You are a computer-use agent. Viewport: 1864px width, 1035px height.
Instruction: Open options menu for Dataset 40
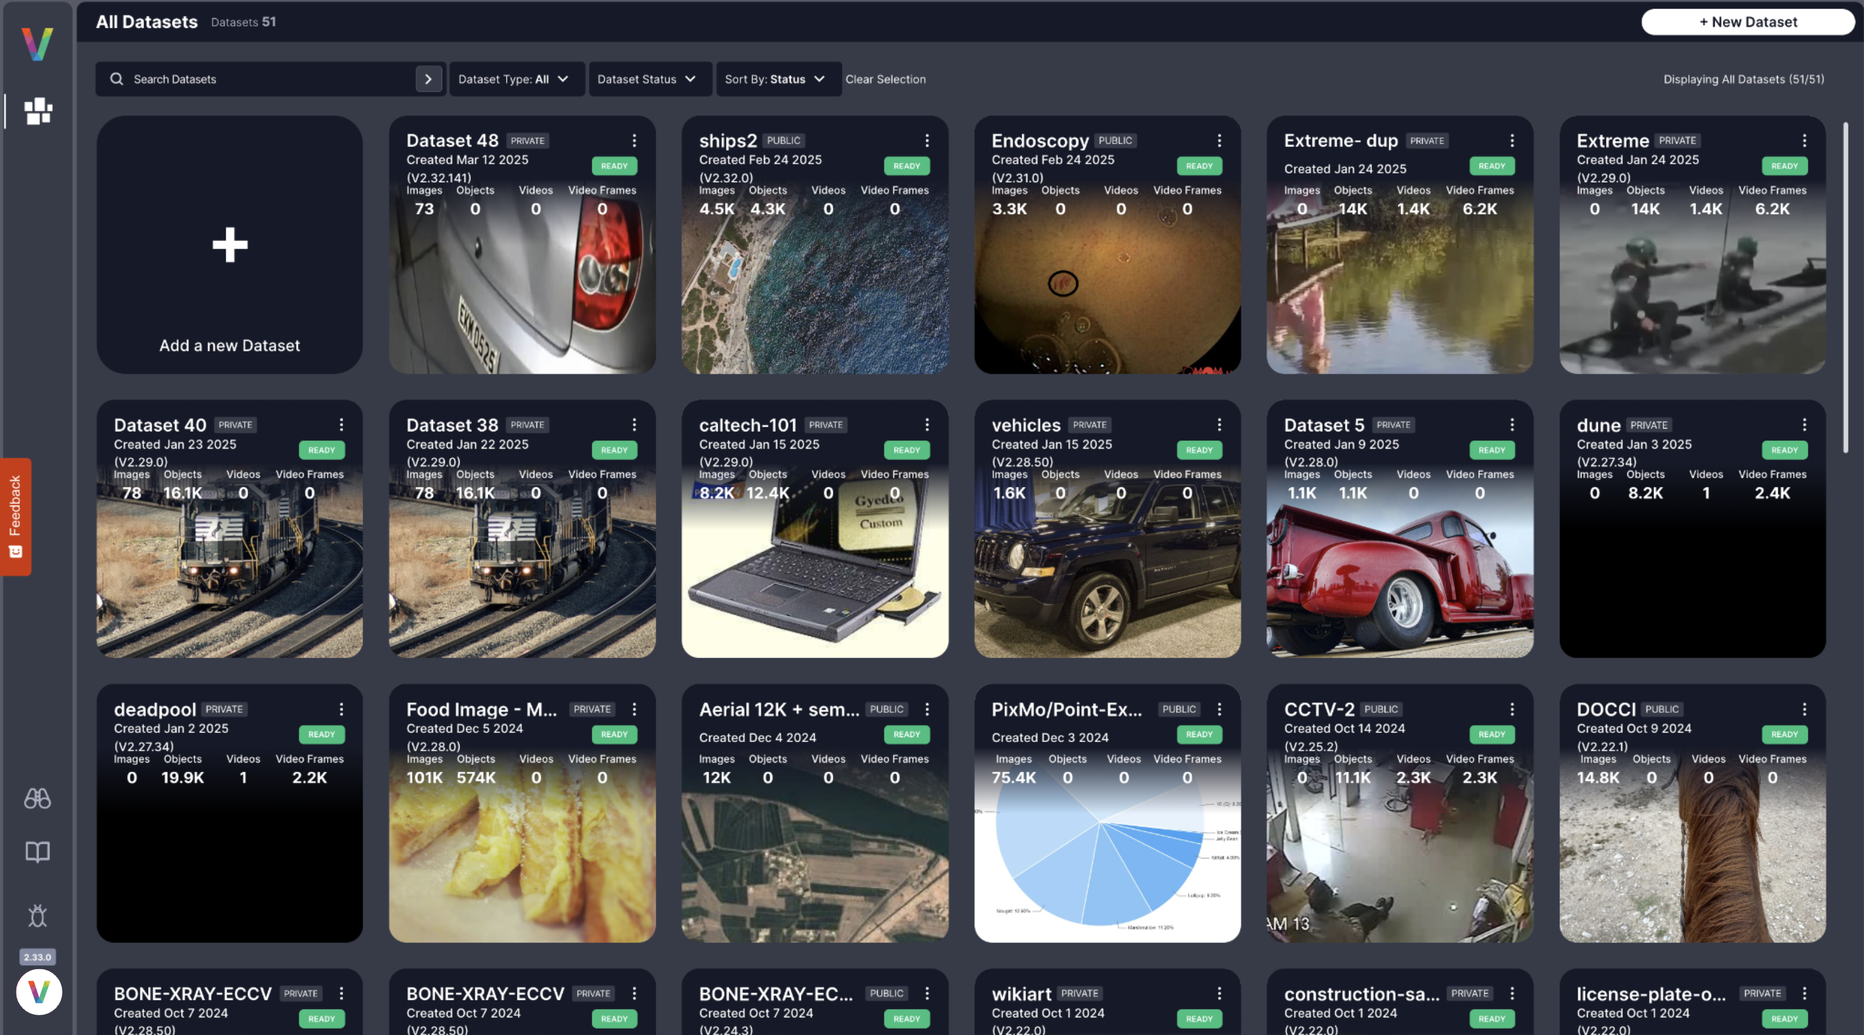341,425
